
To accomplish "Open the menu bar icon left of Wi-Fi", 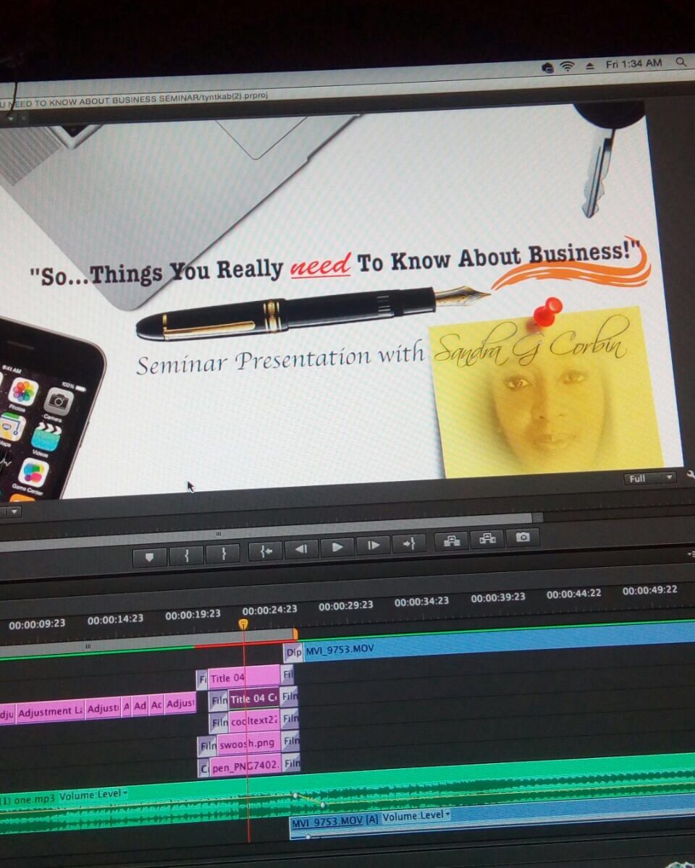I will tap(548, 67).
